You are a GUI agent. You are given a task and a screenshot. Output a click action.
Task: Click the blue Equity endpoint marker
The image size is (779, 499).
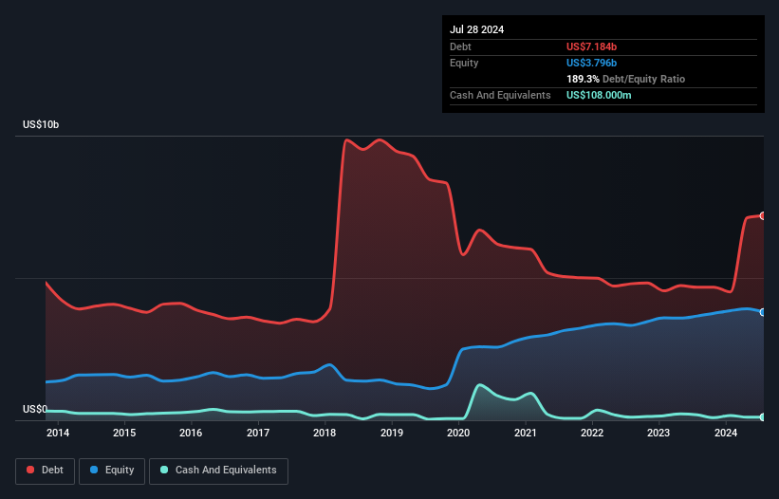[763, 312]
